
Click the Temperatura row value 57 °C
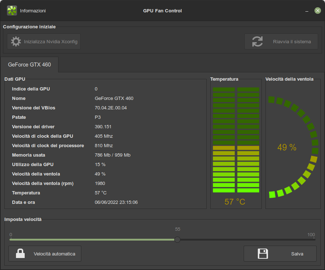[x=101, y=193]
